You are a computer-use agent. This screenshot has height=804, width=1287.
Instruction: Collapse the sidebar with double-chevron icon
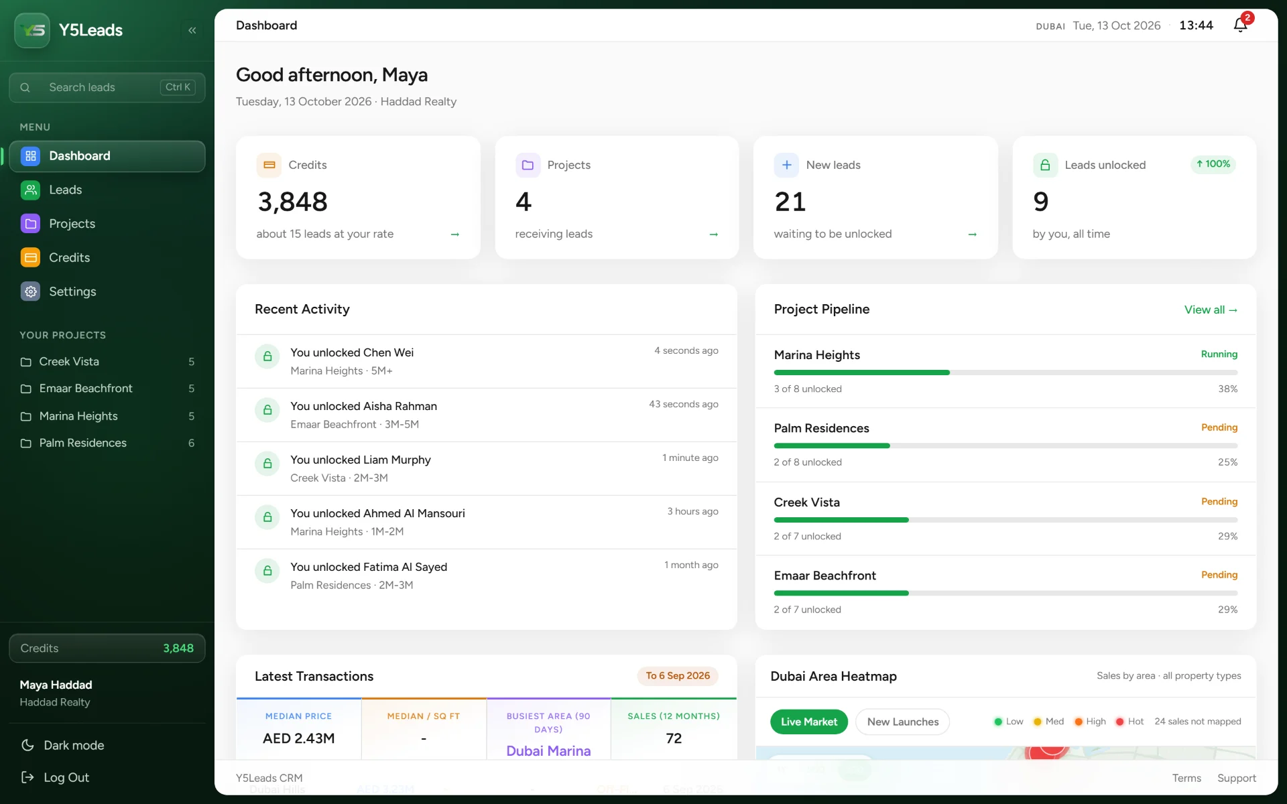(192, 30)
